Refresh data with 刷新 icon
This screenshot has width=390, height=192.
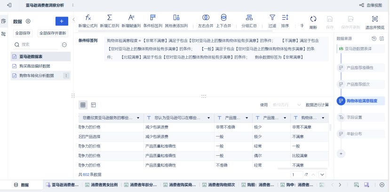coord(313,19)
